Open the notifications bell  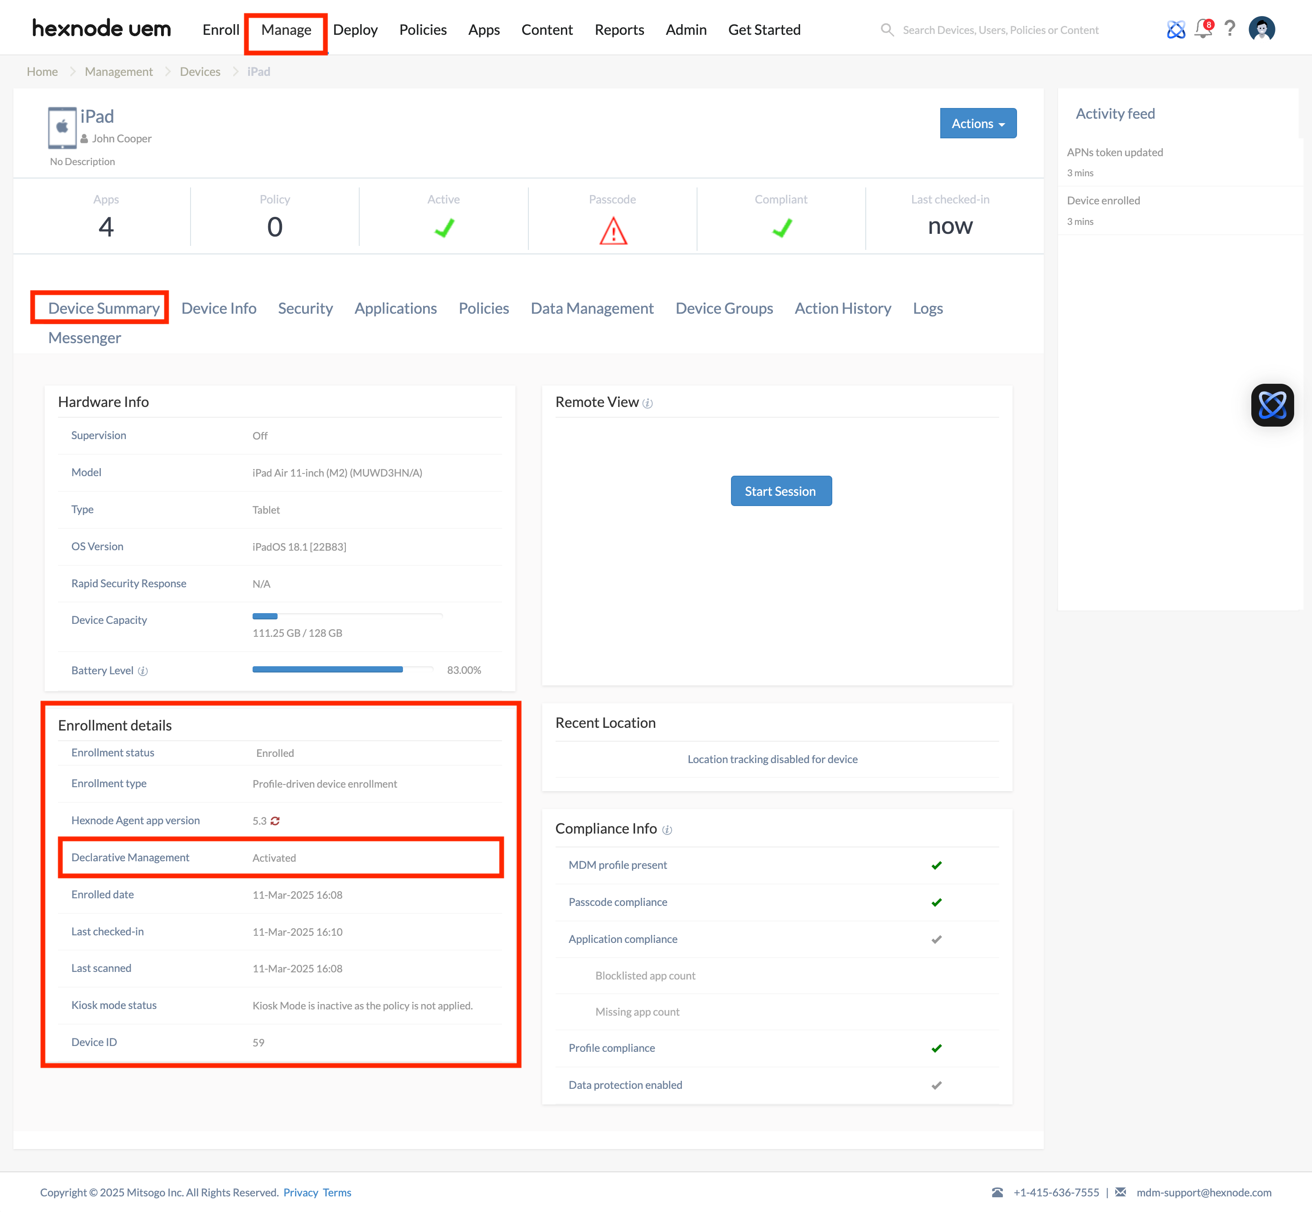[1204, 29]
